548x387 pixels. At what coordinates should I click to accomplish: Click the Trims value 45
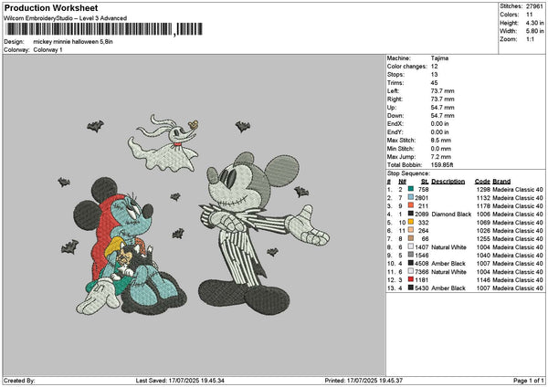tap(435, 83)
